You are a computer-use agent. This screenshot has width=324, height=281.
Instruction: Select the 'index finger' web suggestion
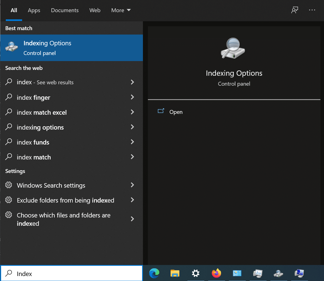pyautogui.click(x=72, y=97)
